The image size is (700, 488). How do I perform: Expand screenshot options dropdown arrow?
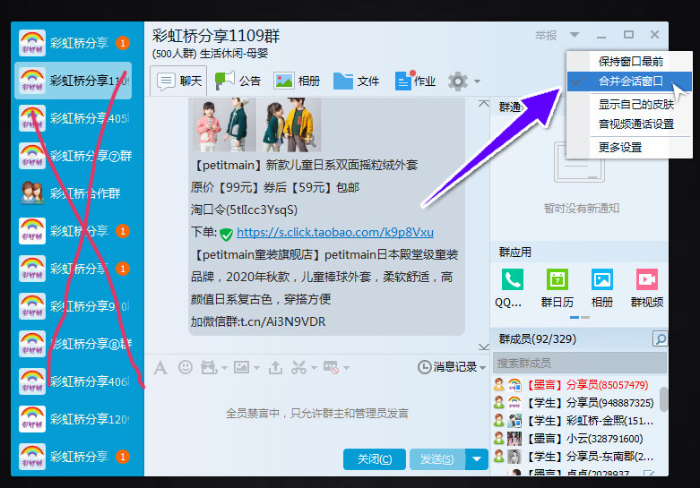314,368
